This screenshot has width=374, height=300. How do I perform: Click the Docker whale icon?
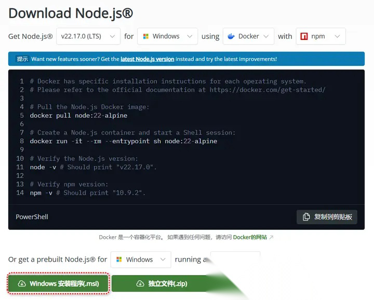coord(231,36)
